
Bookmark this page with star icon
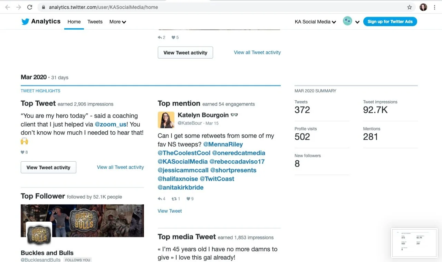(x=410, y=7)
